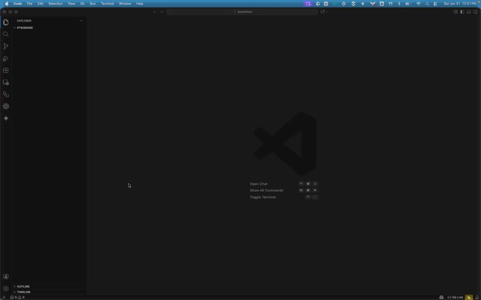Screen dimensions: 481x300
Task: Open the Apple menu
Action: (7, 4)
